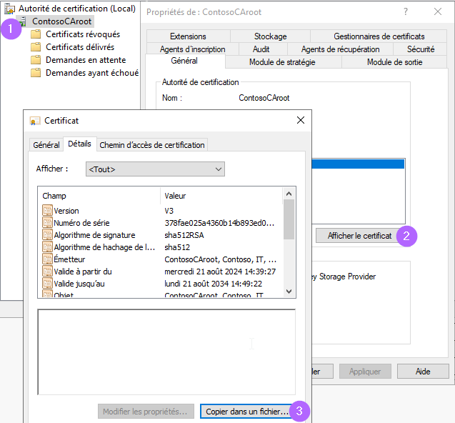Select Certificats délivrés in the tree
This screenshot has height=423, width=455.
[x=80, y=47]
